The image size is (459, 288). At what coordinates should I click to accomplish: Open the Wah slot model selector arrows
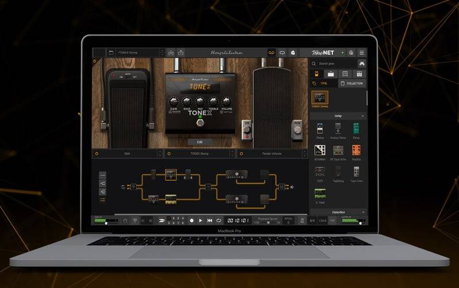[x=160, y=154]
